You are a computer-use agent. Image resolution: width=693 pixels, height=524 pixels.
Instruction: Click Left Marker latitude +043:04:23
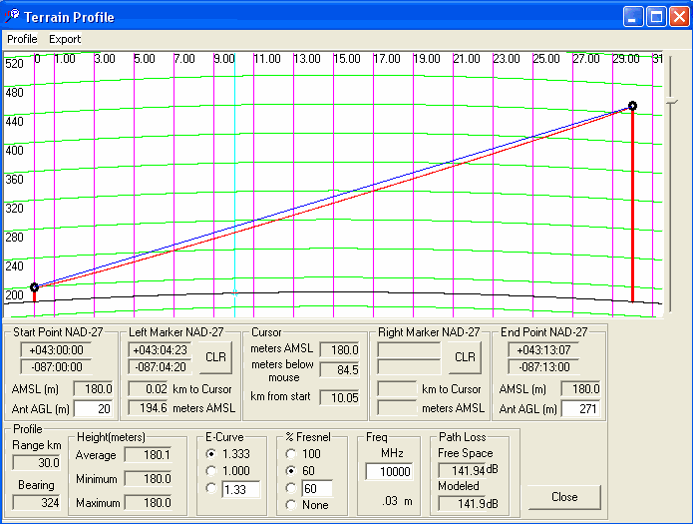tap(160, 350)
